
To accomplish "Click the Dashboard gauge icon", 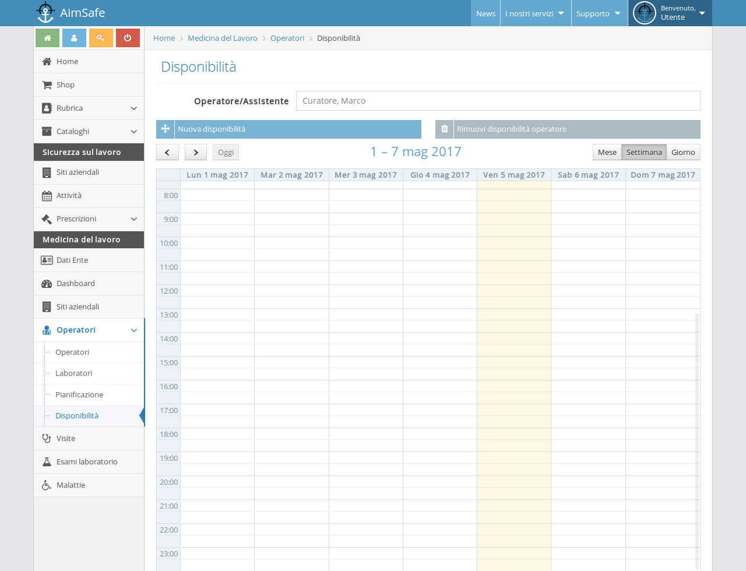I will pos(47,284).
